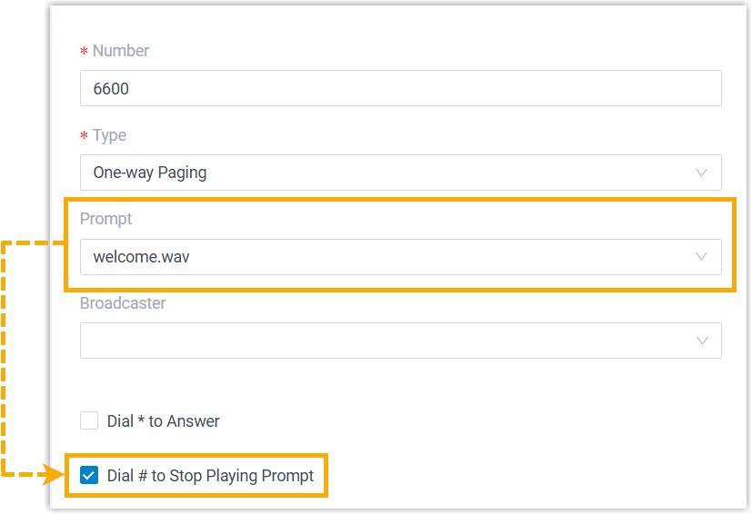Click the chevron arrow in Broadcaster field
The width and height of the screenshot is (752, 514).
coord(701,341)
